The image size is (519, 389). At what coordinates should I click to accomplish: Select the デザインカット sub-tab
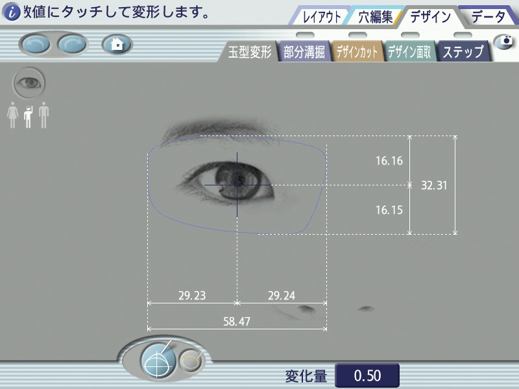[x=357, y=52]
